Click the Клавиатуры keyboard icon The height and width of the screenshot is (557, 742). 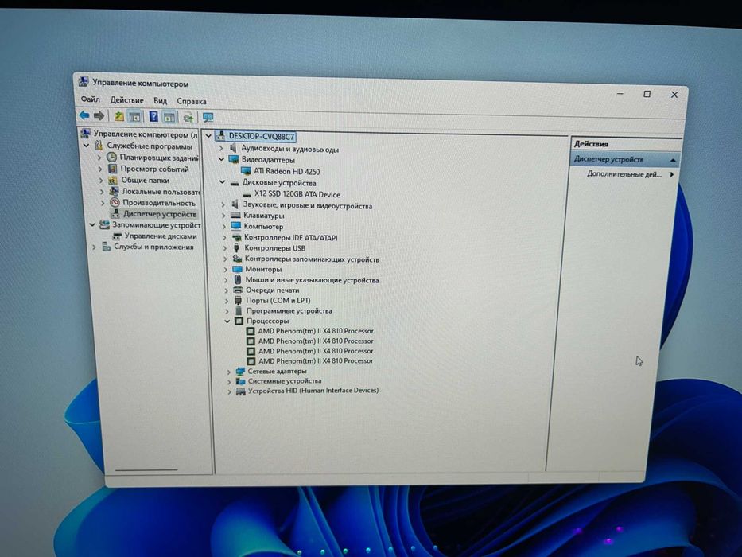pos(235,216)
